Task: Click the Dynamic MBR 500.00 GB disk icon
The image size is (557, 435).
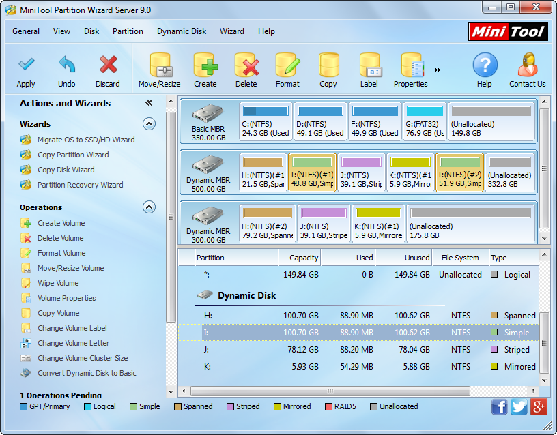Action: [208, 164]
